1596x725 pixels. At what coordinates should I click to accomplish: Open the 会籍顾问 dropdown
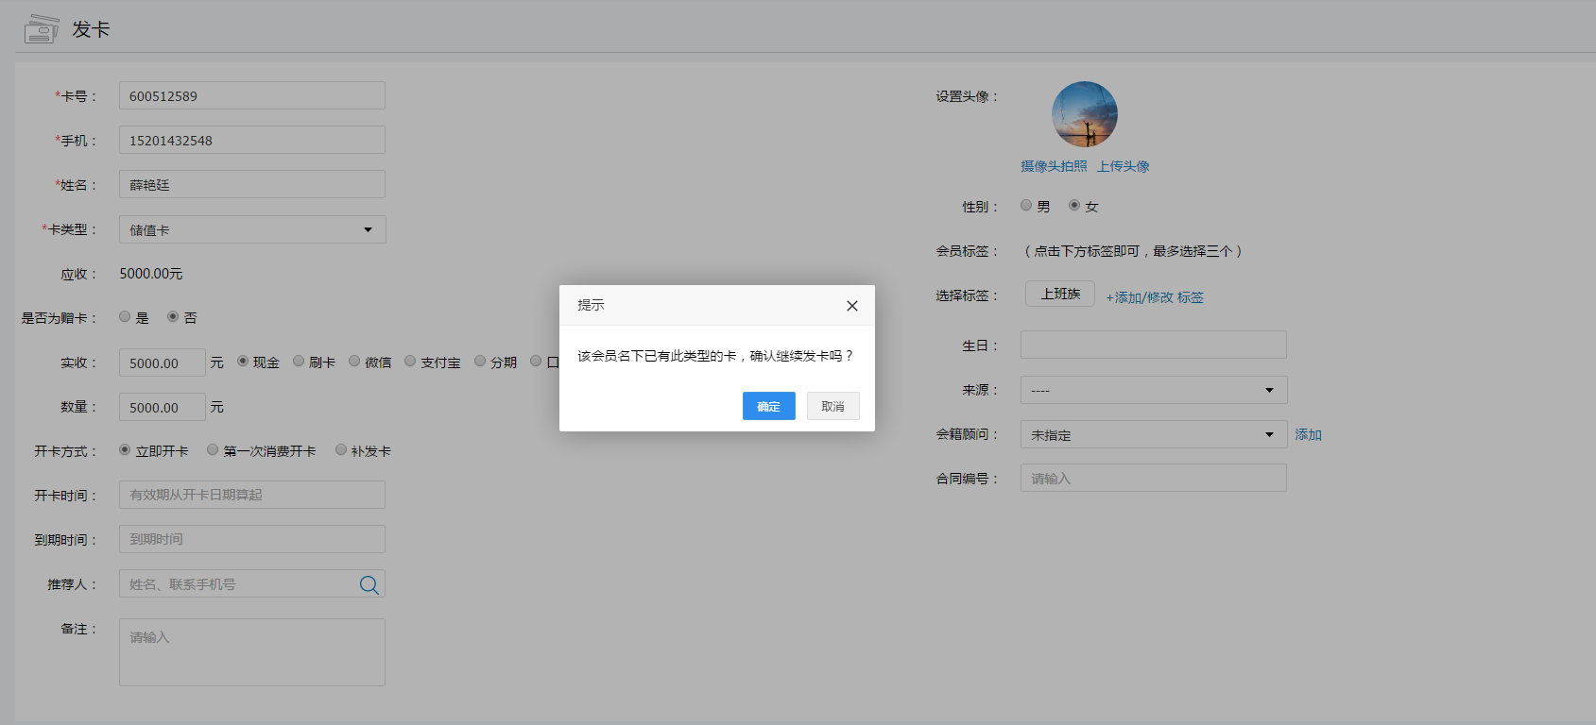pyautogui.click(x=1153, y=434)
